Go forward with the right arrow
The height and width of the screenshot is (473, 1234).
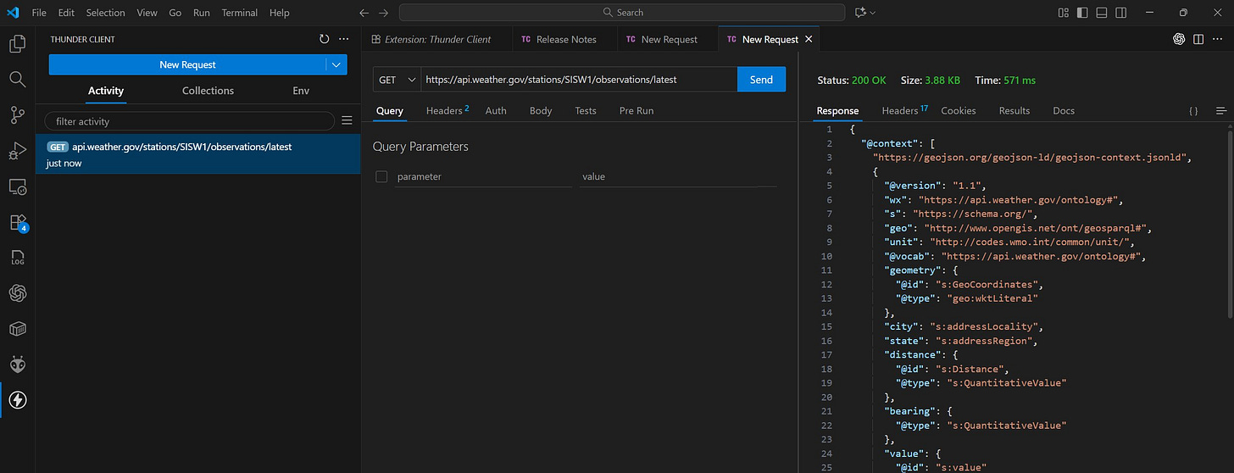pyautogui.click(x=384, y=13)
